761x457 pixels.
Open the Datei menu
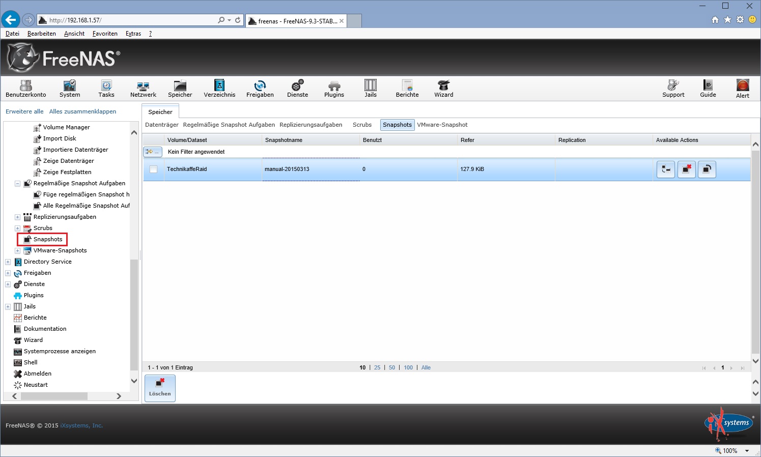[12, 34]
